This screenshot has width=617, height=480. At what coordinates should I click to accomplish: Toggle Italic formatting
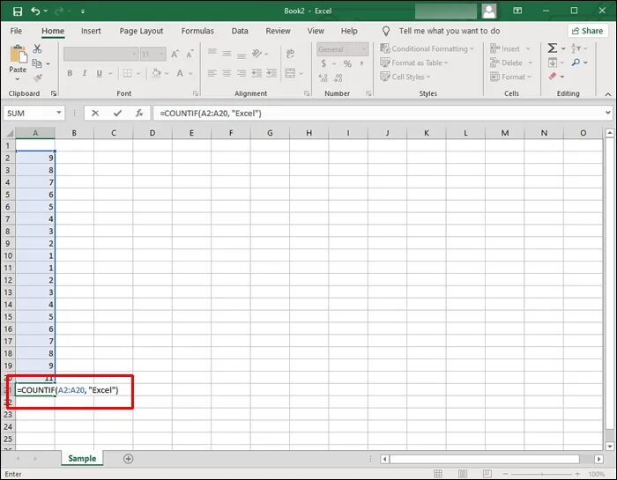coord(85,73)
